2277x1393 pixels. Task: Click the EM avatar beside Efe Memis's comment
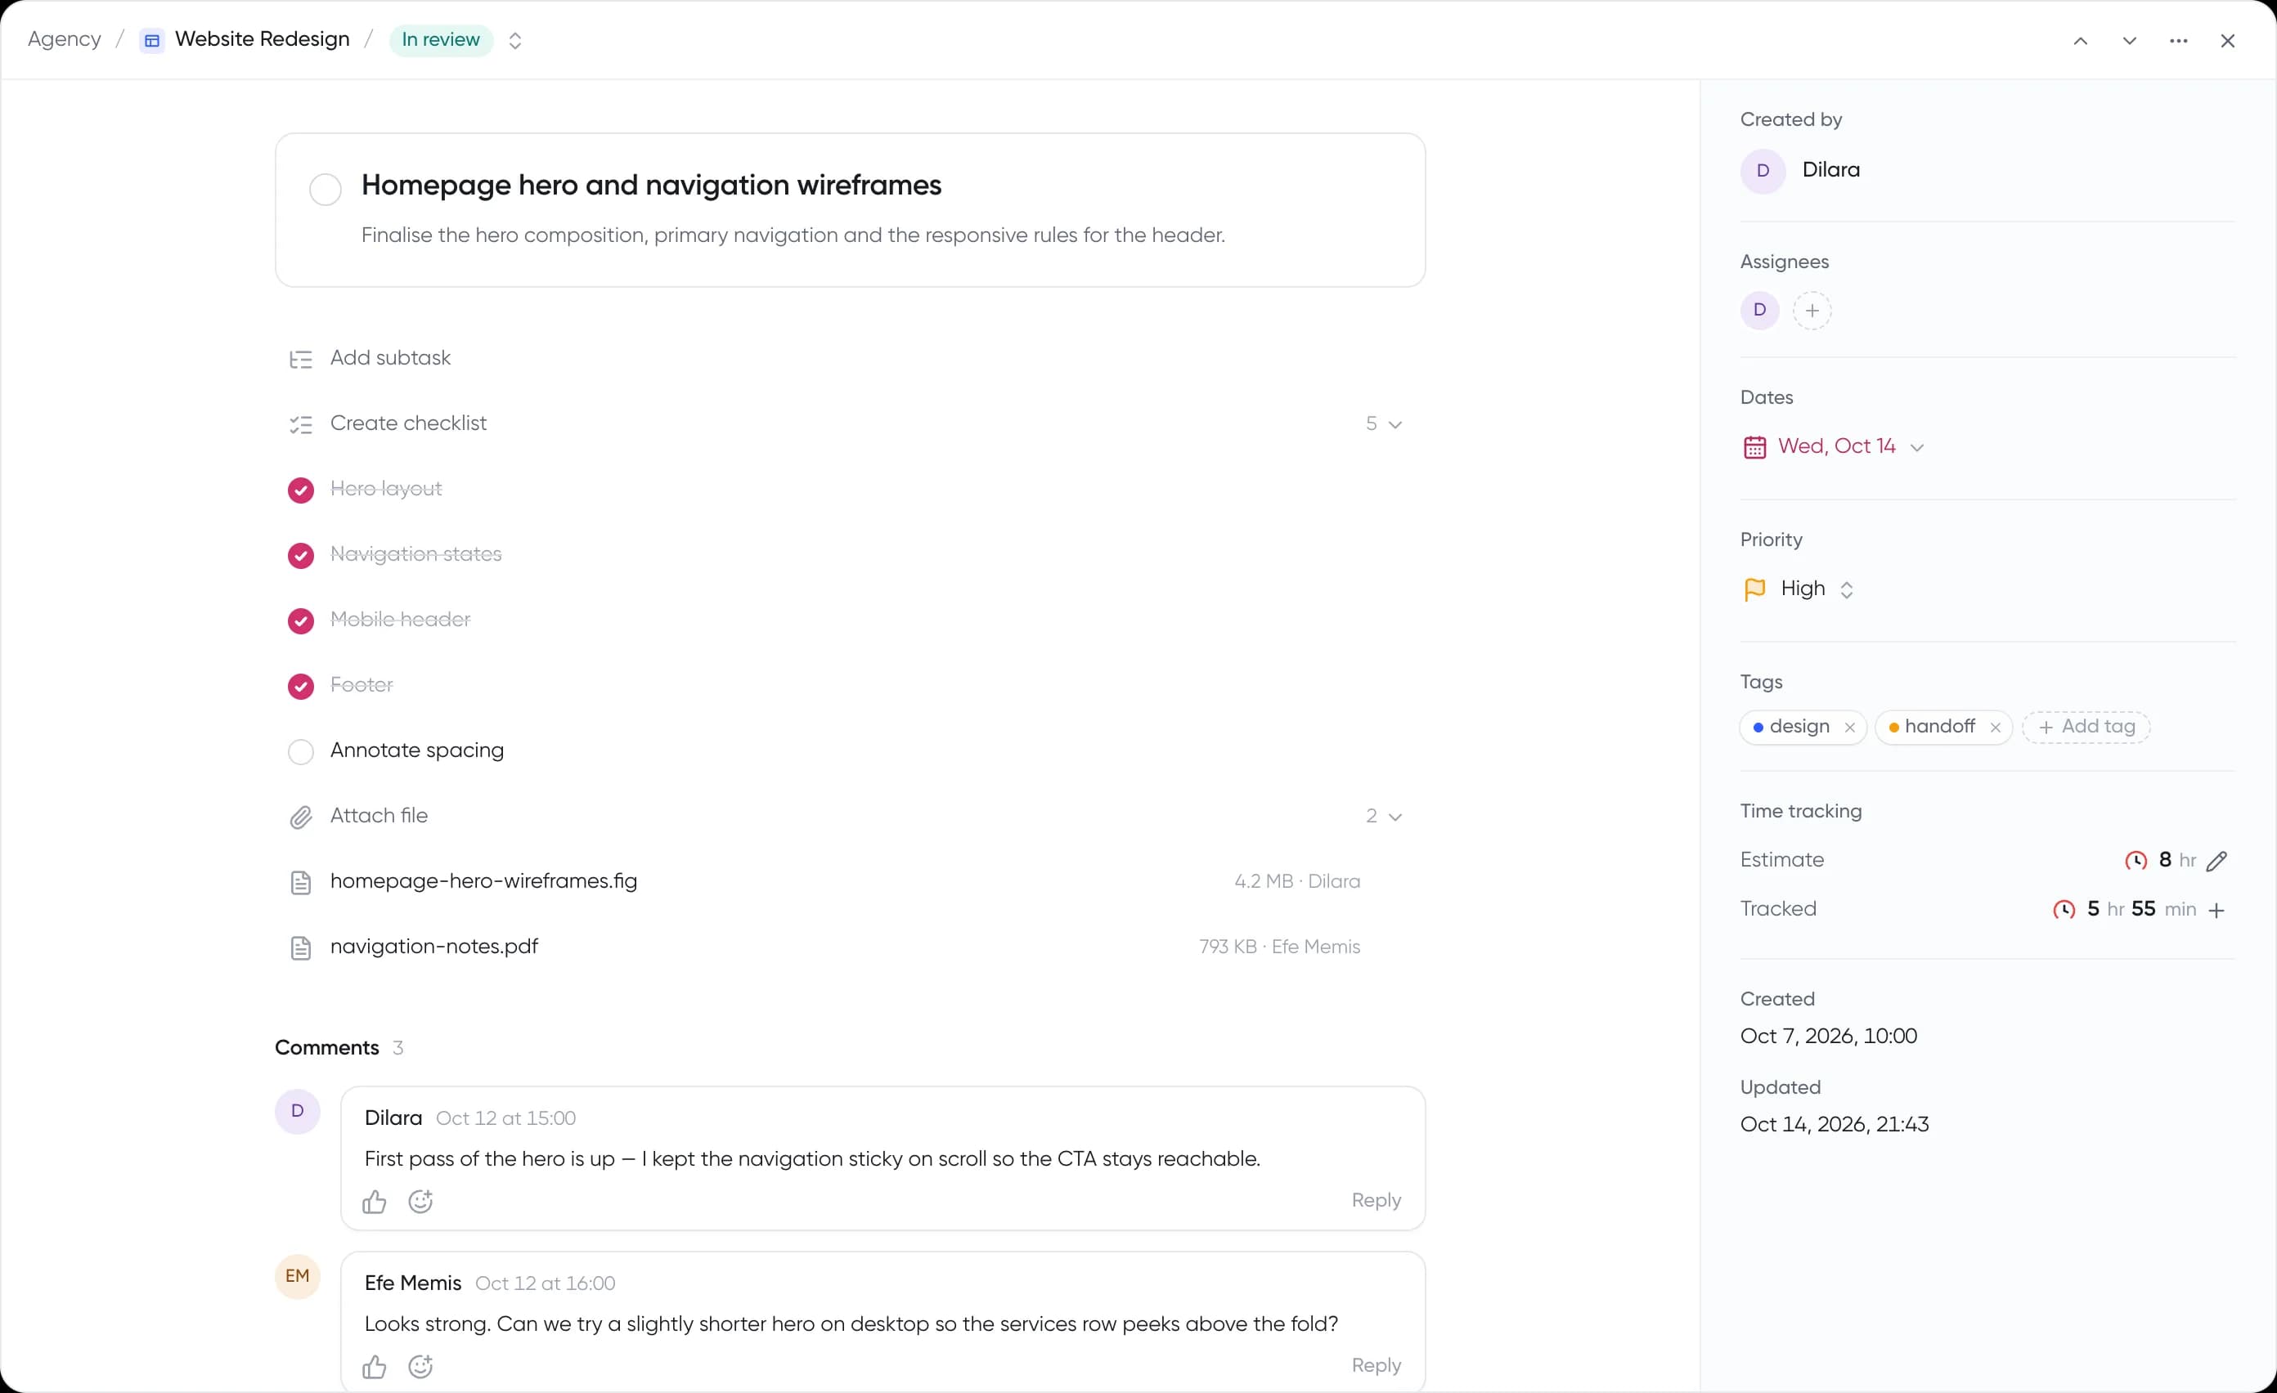[x=297, y=1277]
